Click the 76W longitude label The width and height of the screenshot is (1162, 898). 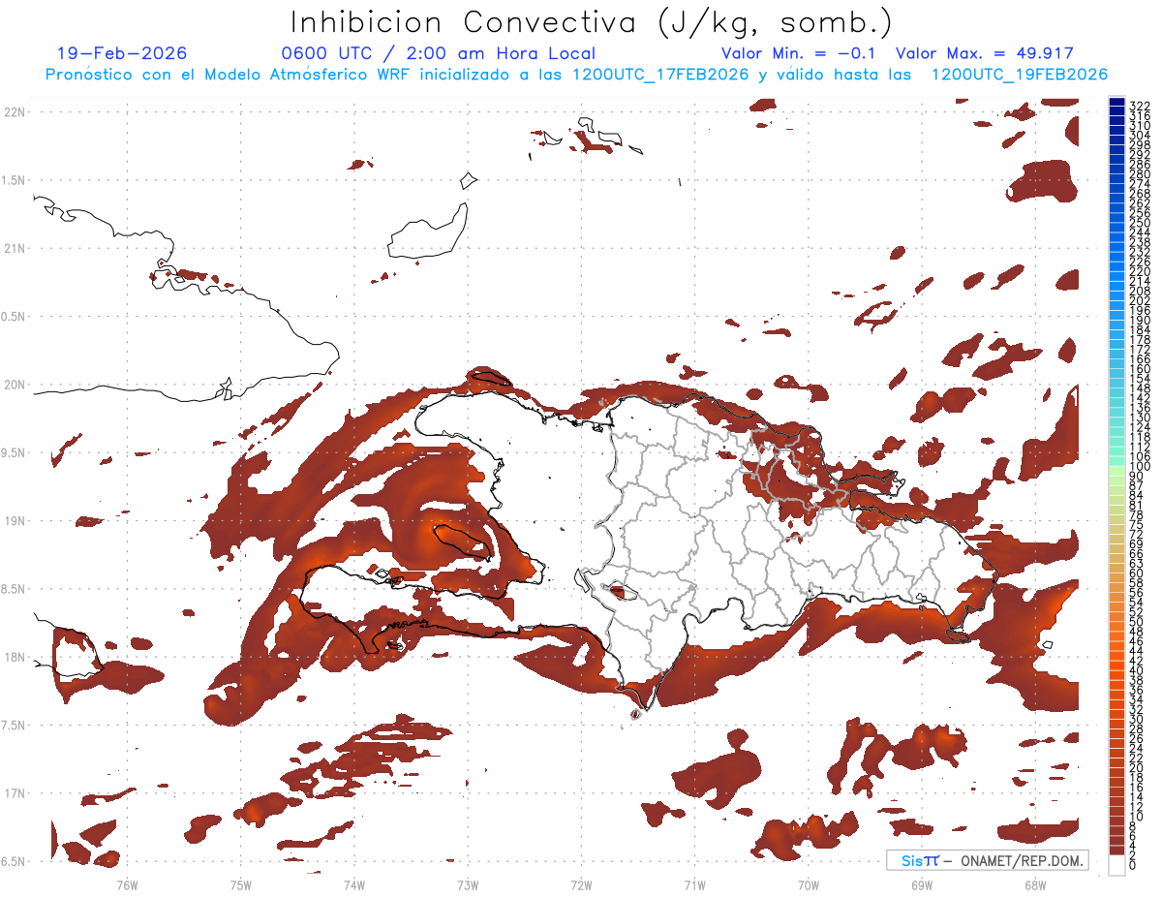(127, 884)
